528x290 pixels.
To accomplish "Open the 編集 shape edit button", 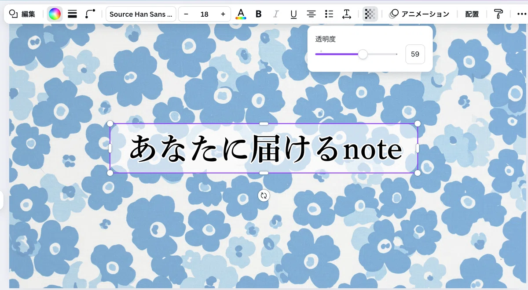I will pos(22,14).
